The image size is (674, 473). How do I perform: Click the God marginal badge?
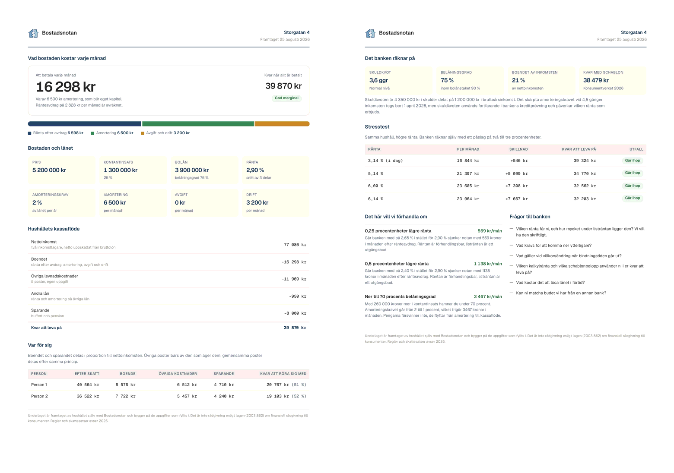click(x=287, y=98)
